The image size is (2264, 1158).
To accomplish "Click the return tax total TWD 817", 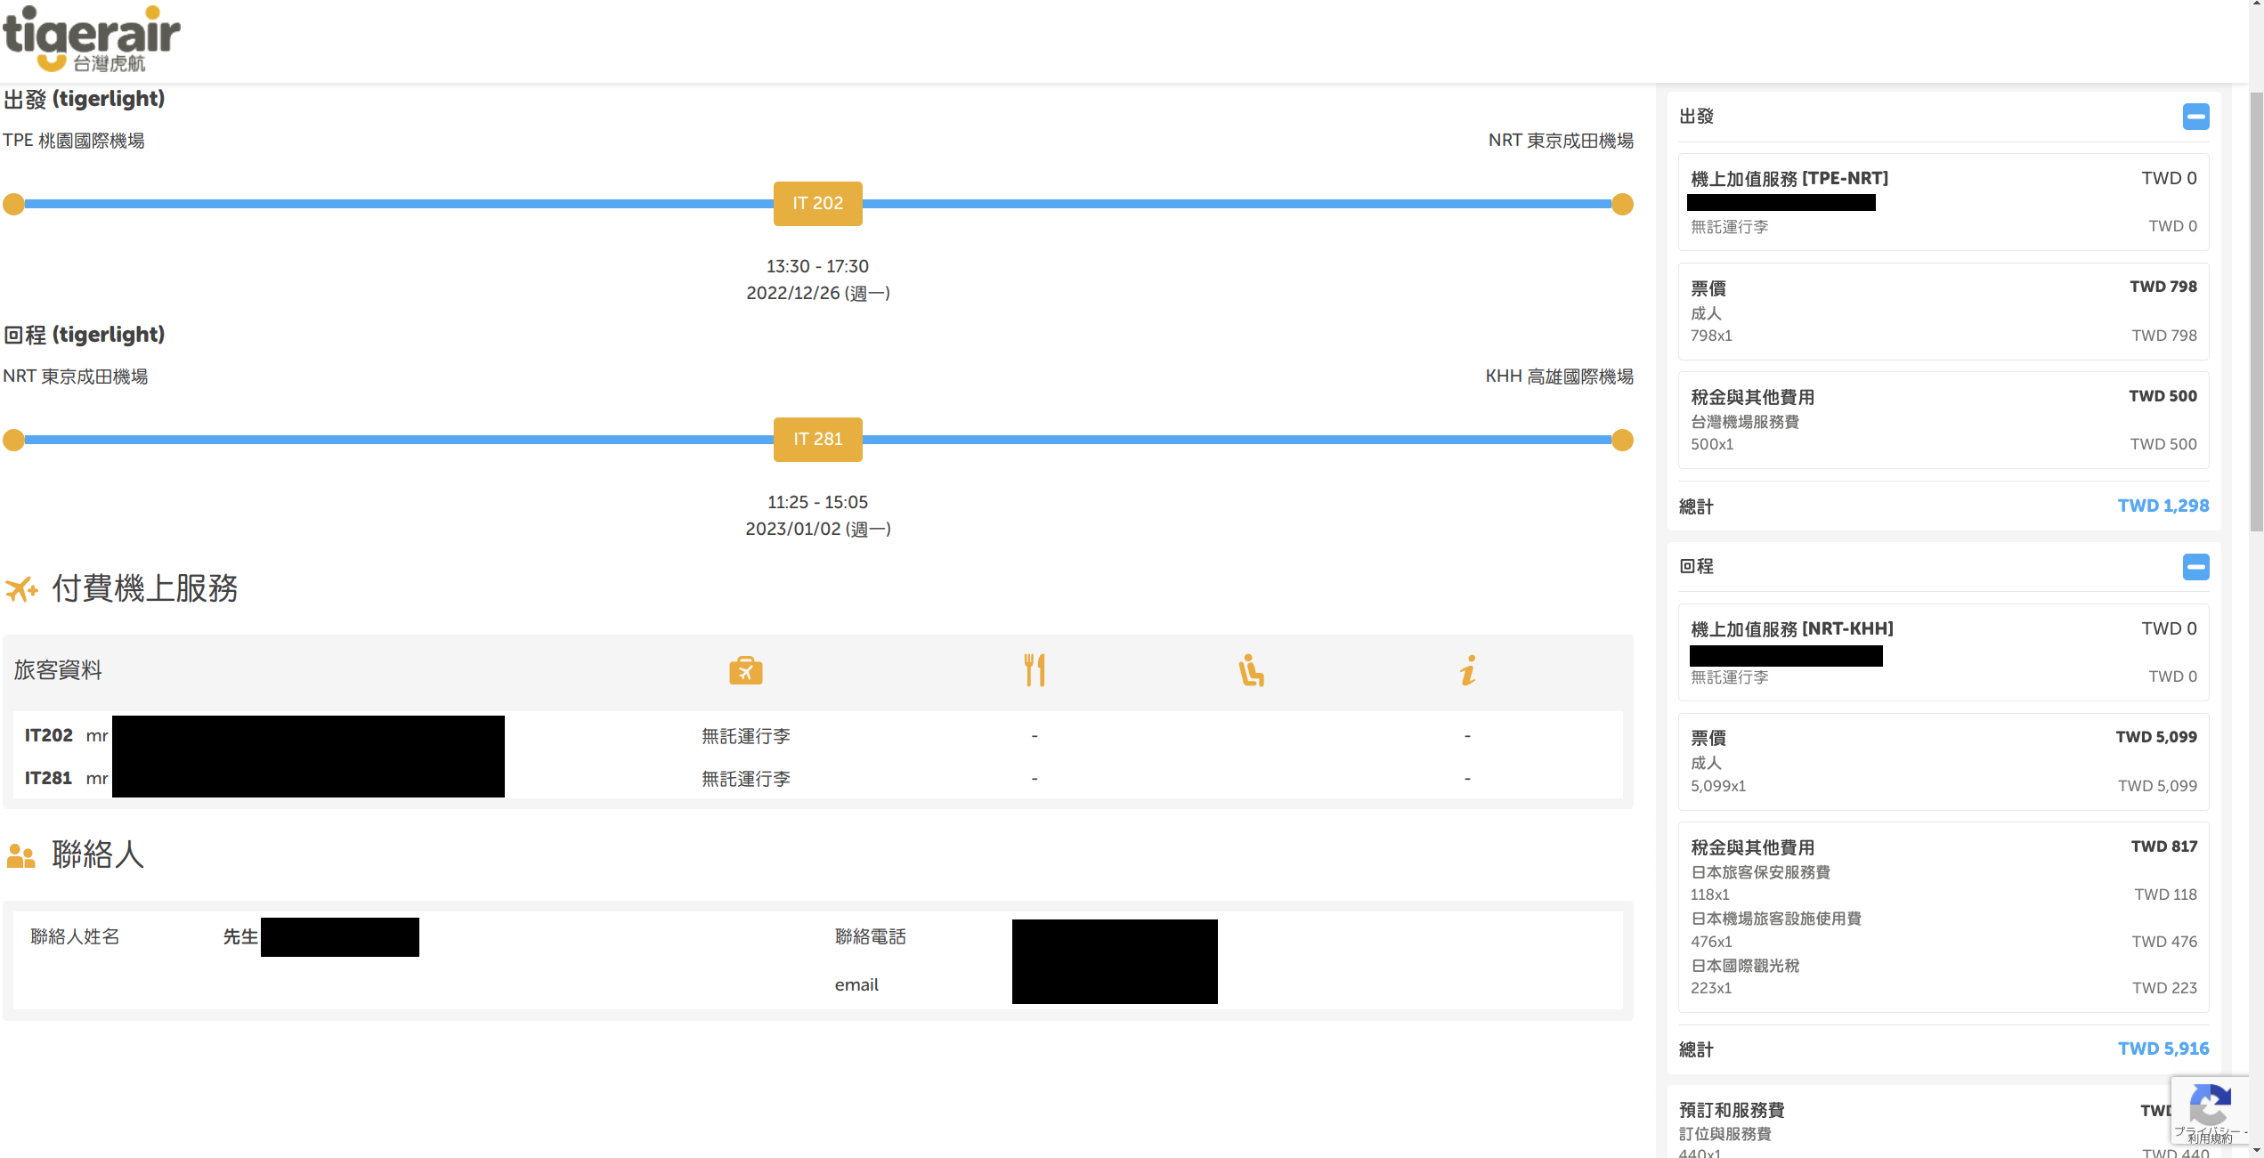I will coord(2163,846).
